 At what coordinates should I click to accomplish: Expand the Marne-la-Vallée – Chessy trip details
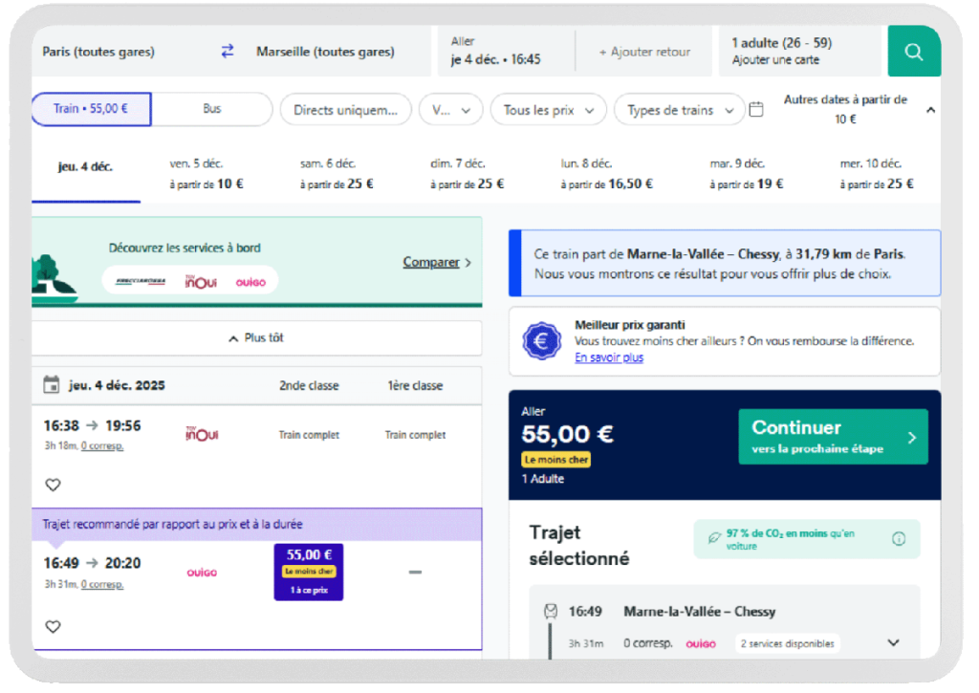[893, 642]
